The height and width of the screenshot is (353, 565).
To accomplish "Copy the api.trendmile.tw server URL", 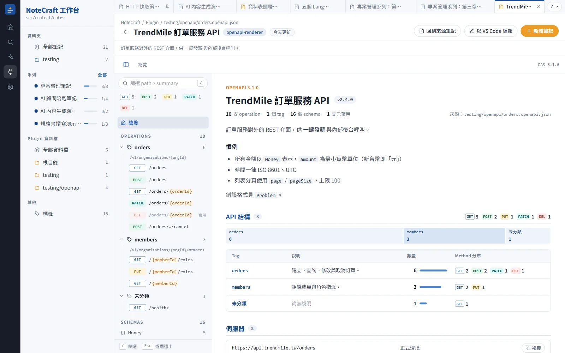I will point(533,348).
